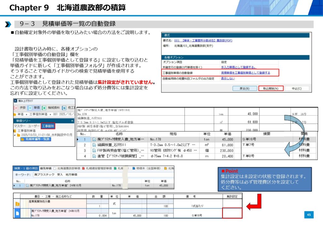Click the empty 集計設定 cell highlighted in red
Image resolution: width=323 pixels, height=228 pixels.
pos(232,213)
